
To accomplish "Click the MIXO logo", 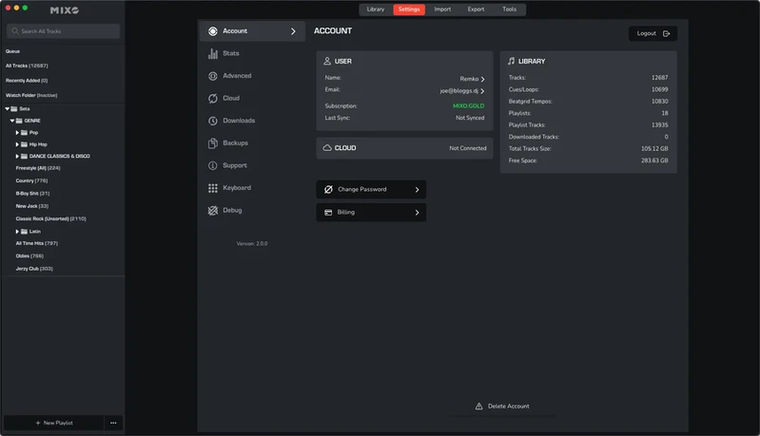I will click(65, 10).
